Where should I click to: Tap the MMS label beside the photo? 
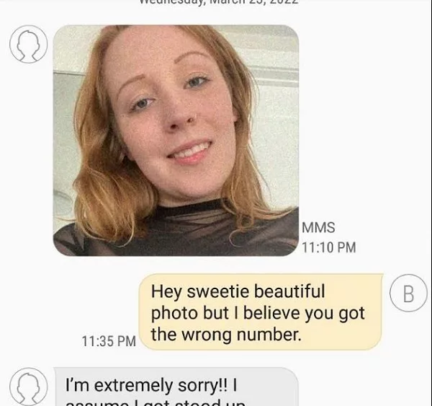(318, 228)
